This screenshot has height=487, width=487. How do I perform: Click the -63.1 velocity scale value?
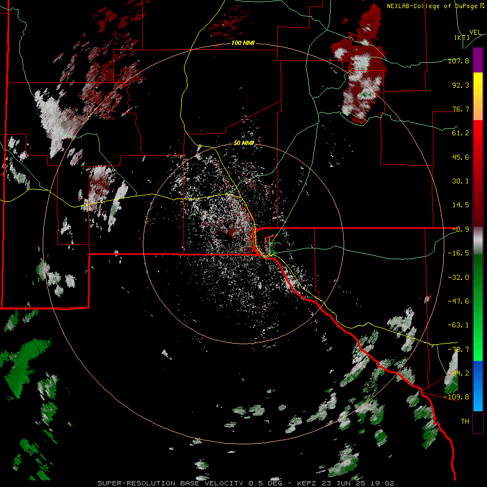coord(458,325)
